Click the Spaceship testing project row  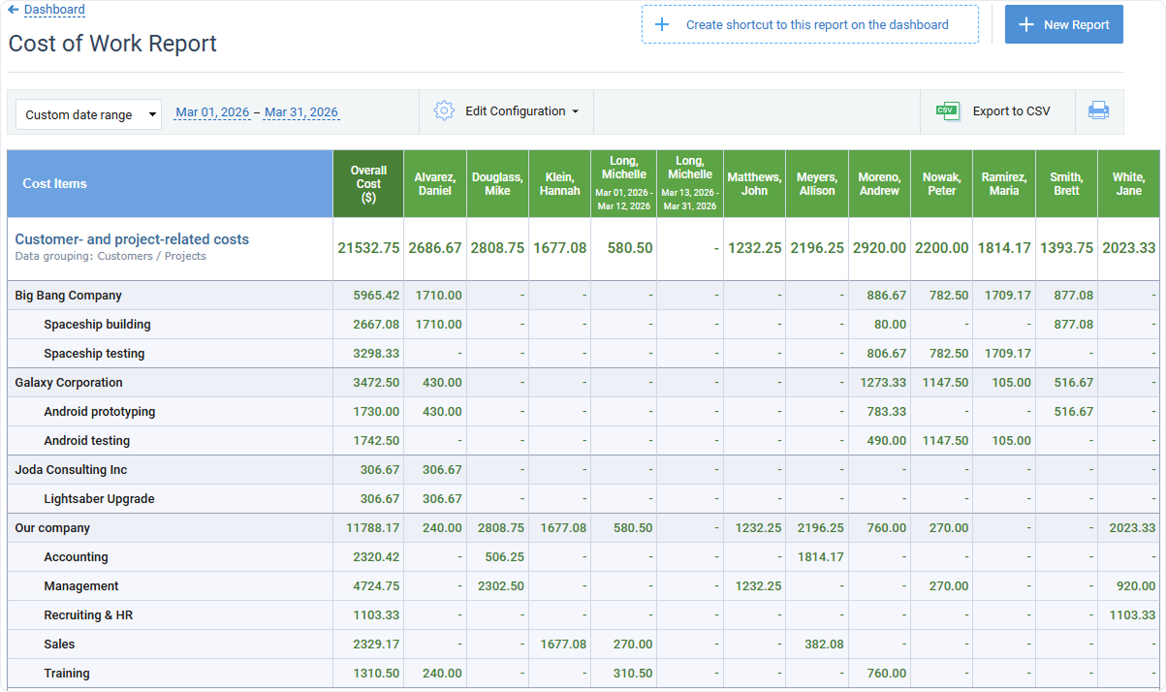tap(95, 353)
